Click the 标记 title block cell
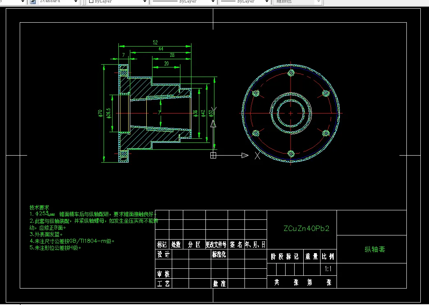The image size is (429, 305). tap(162, 244)
